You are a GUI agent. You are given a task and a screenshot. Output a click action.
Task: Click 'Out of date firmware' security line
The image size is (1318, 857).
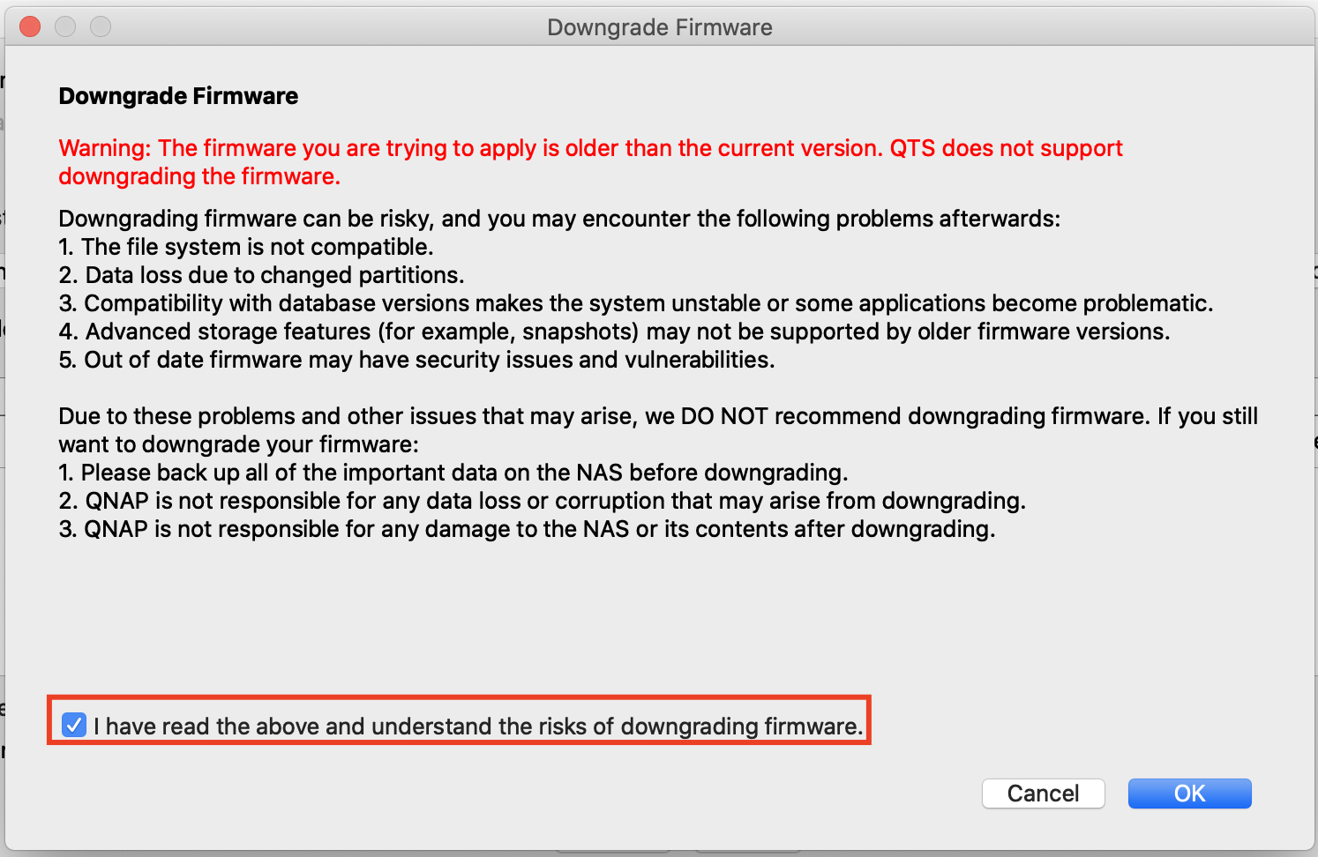click(416, 360)
